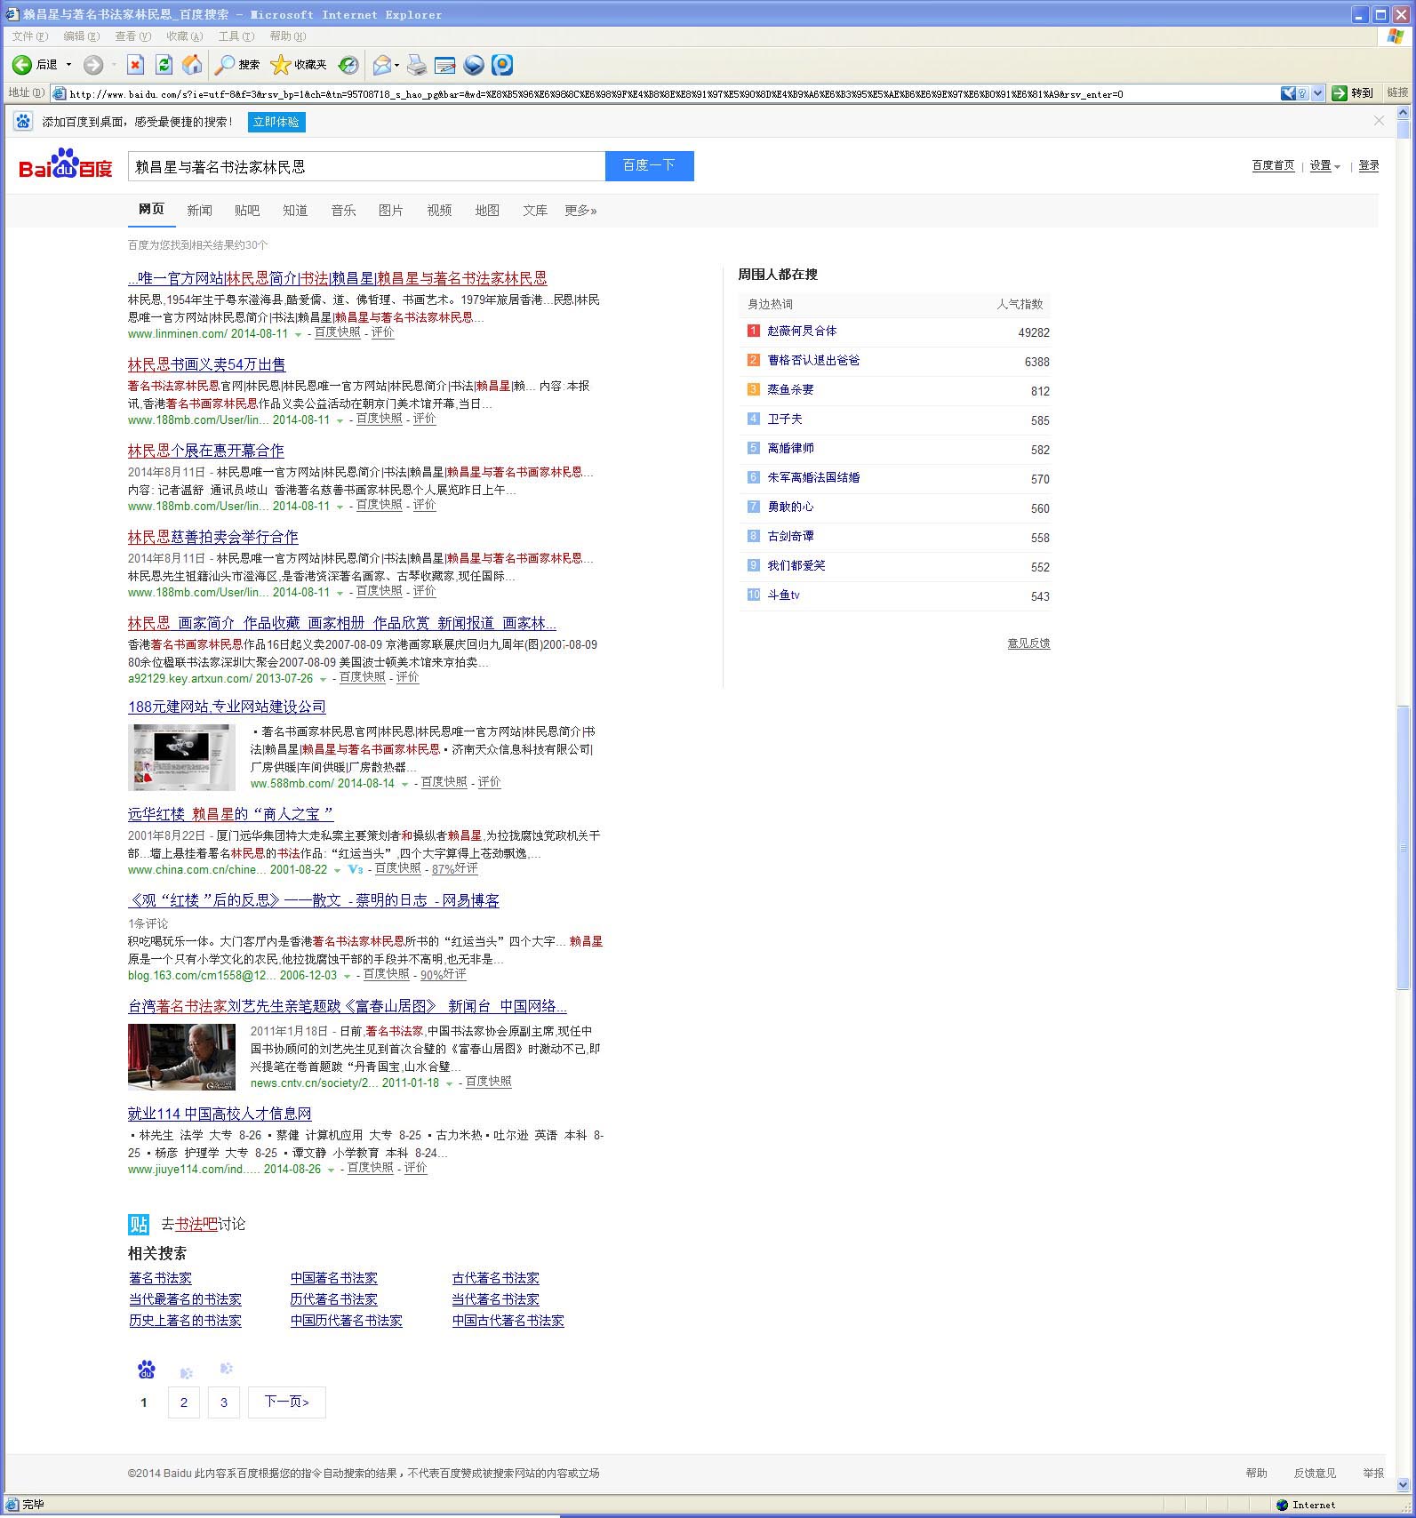Open the Back button history dropdown arrow
1416x1518 pixels.
point(68,65)
